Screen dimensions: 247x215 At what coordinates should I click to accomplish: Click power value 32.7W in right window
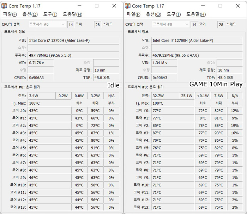tap(165, 96)
